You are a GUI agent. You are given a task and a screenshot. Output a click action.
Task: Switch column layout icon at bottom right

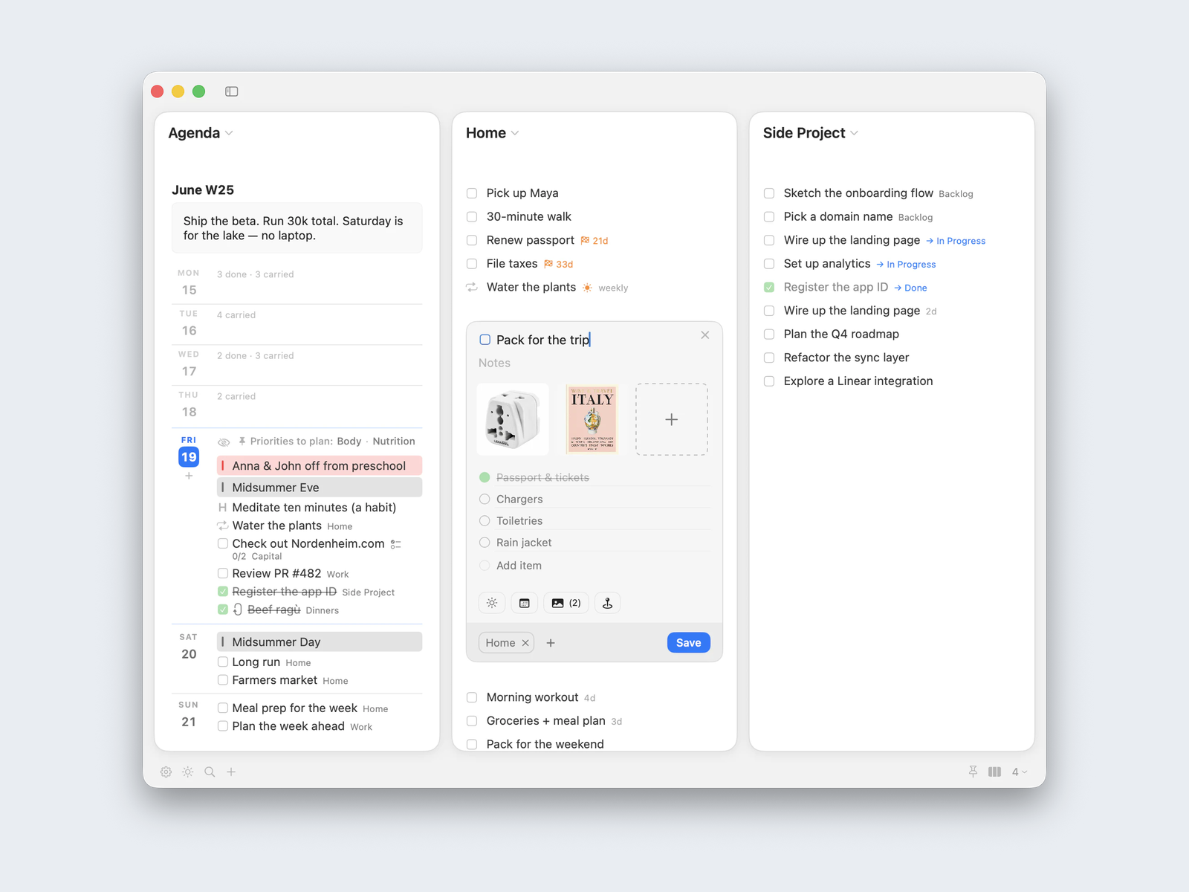(994, 772)
